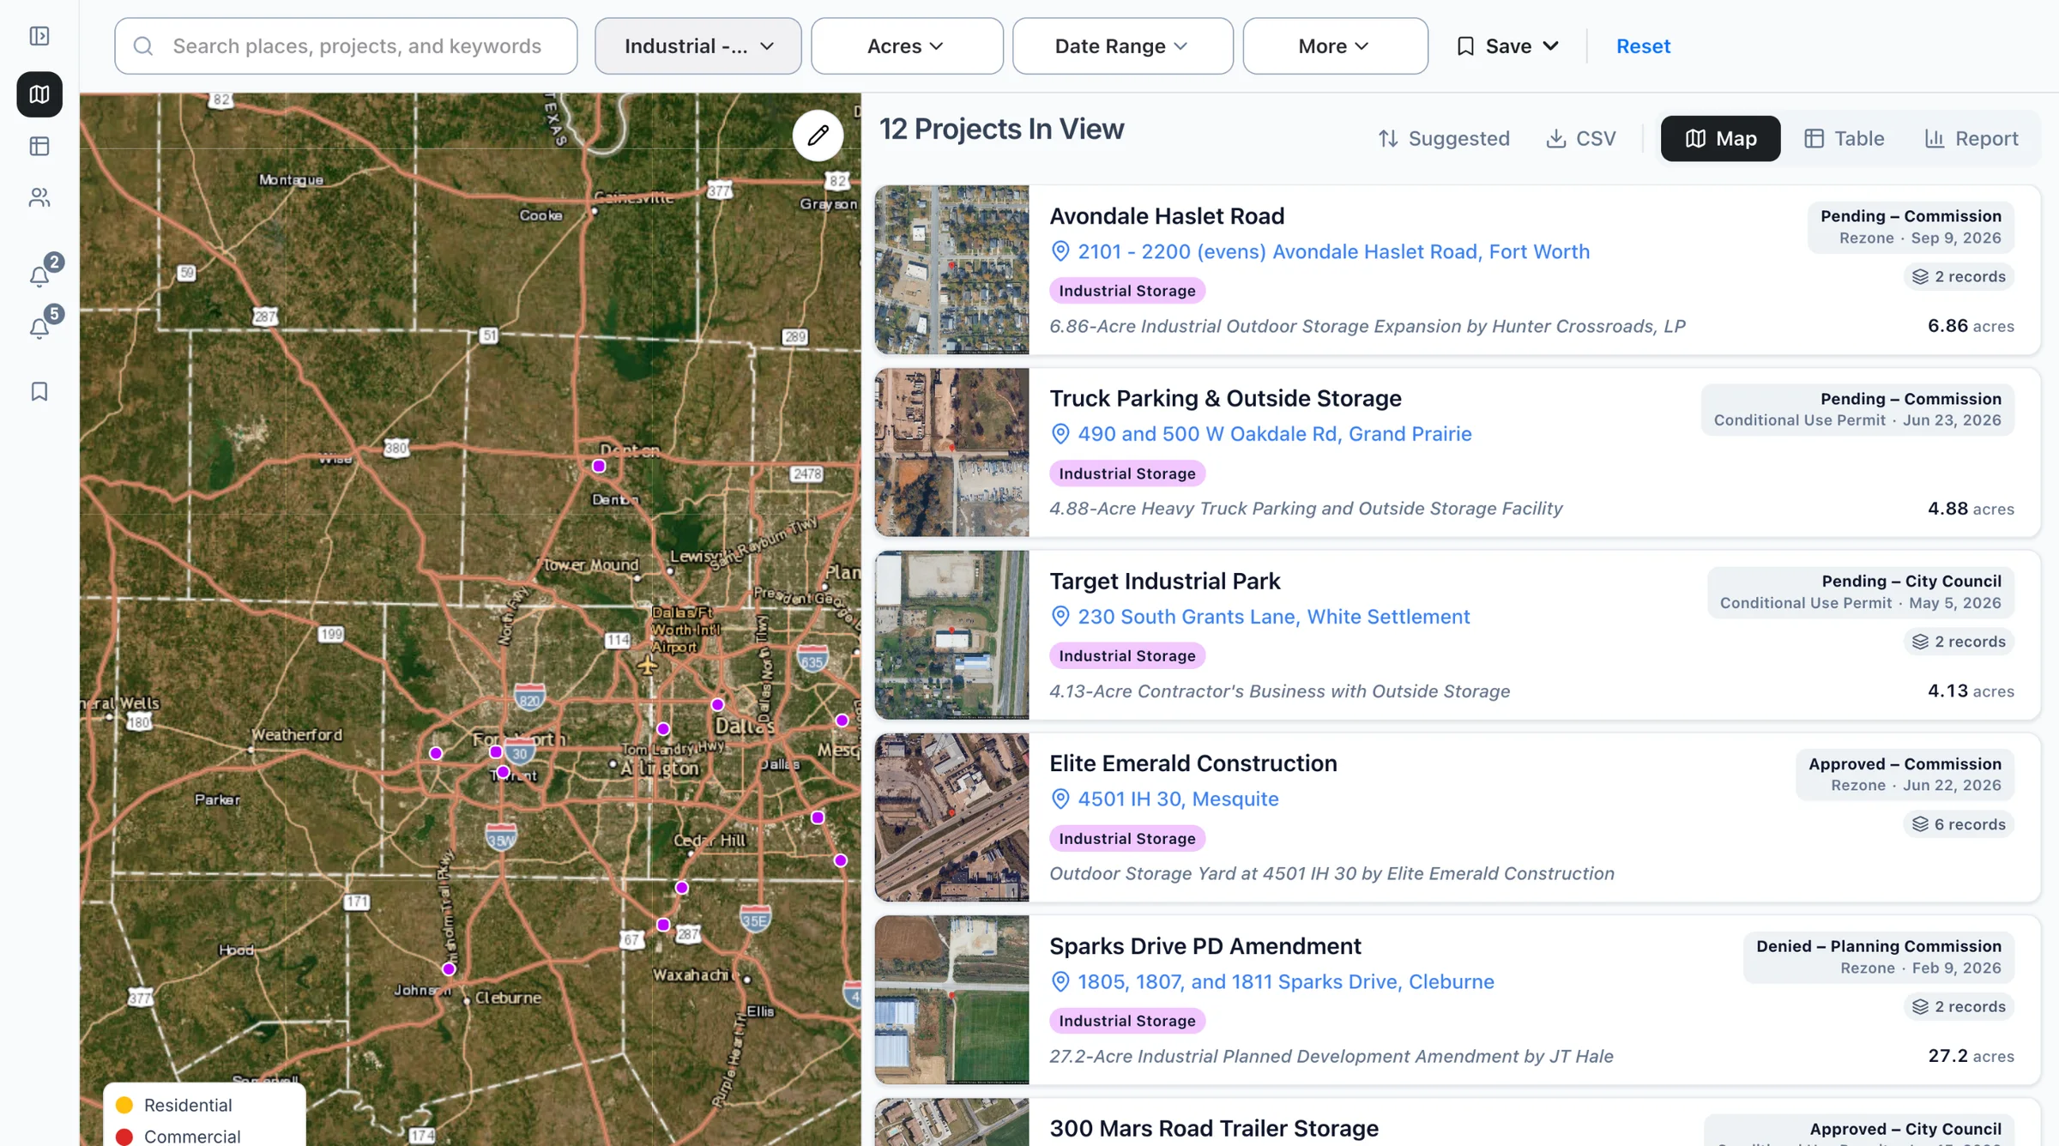Open the table sidebar icon
The width and height of the screenshot is (2059, 1146).
point(39,146)
